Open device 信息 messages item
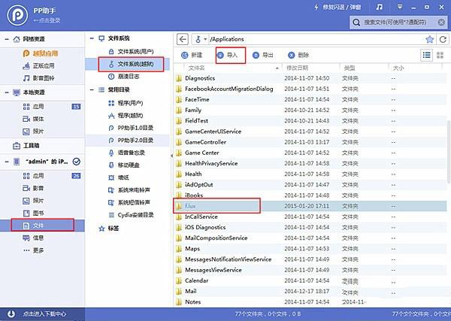The width and height of the screenshot is (451, 321). coord(33,238)
